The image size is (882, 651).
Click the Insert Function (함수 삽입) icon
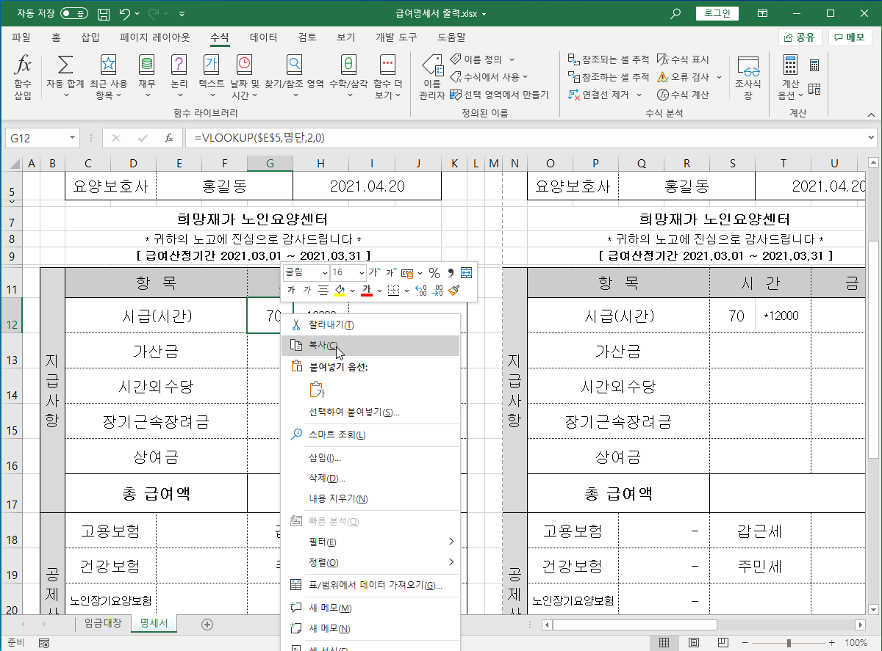pyautogui.click(x=24, y=65)
